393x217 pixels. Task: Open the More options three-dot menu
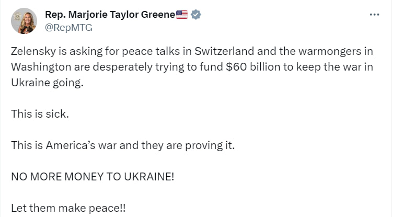374,15
